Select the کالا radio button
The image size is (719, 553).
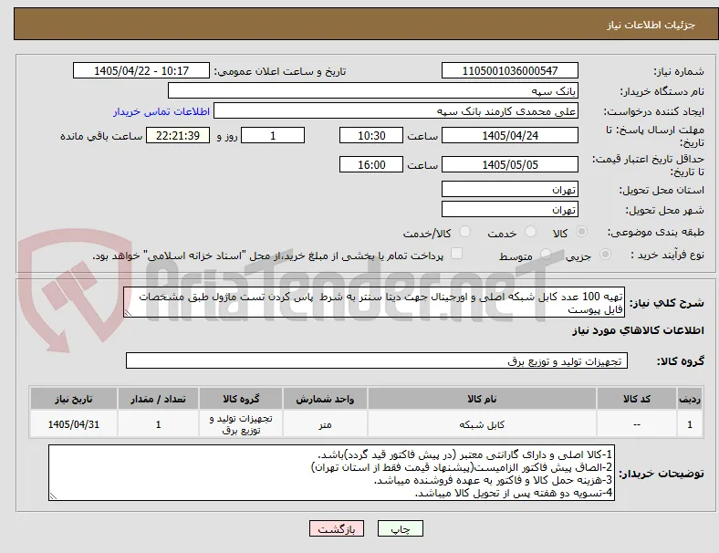pyautogui.click(x=581, y=232)
